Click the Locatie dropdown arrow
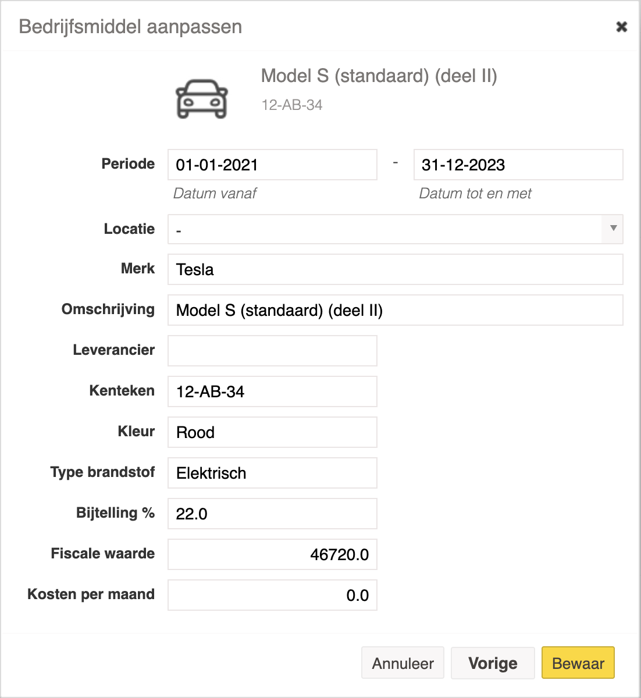This screenshot has width=641, height=698. [613, 229]
